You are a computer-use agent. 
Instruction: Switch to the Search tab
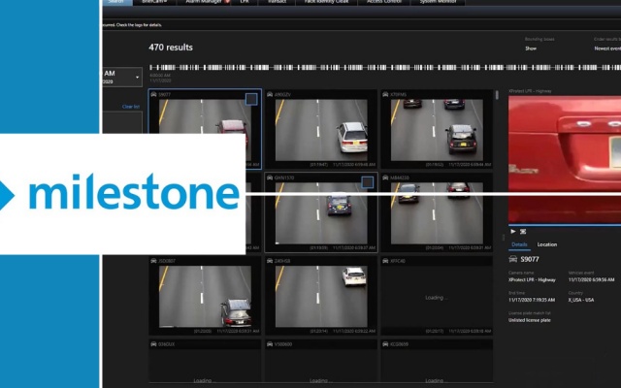pos(115,2)
